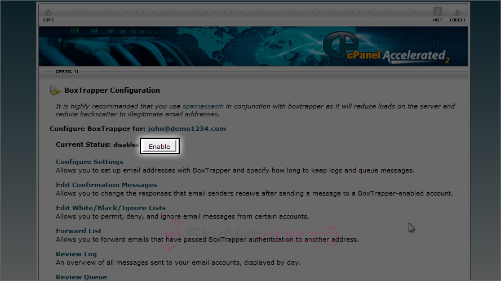Click the LOGOUT label text

click(x=458, y=20)
